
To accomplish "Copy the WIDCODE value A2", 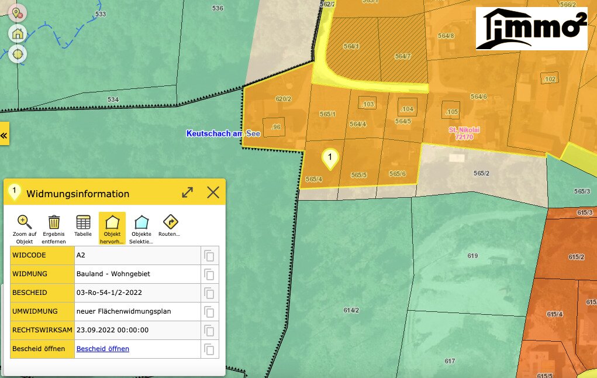I will coord(209,256).
